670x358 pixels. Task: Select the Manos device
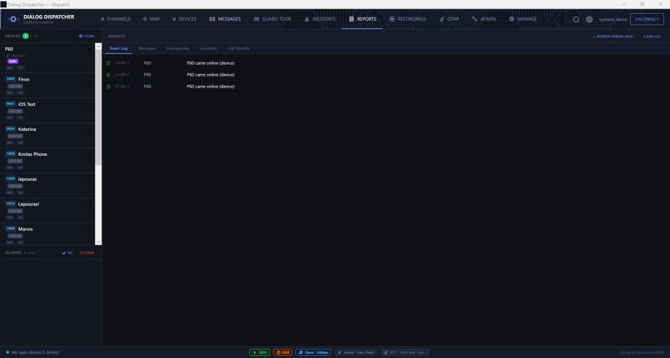(47, 234)
